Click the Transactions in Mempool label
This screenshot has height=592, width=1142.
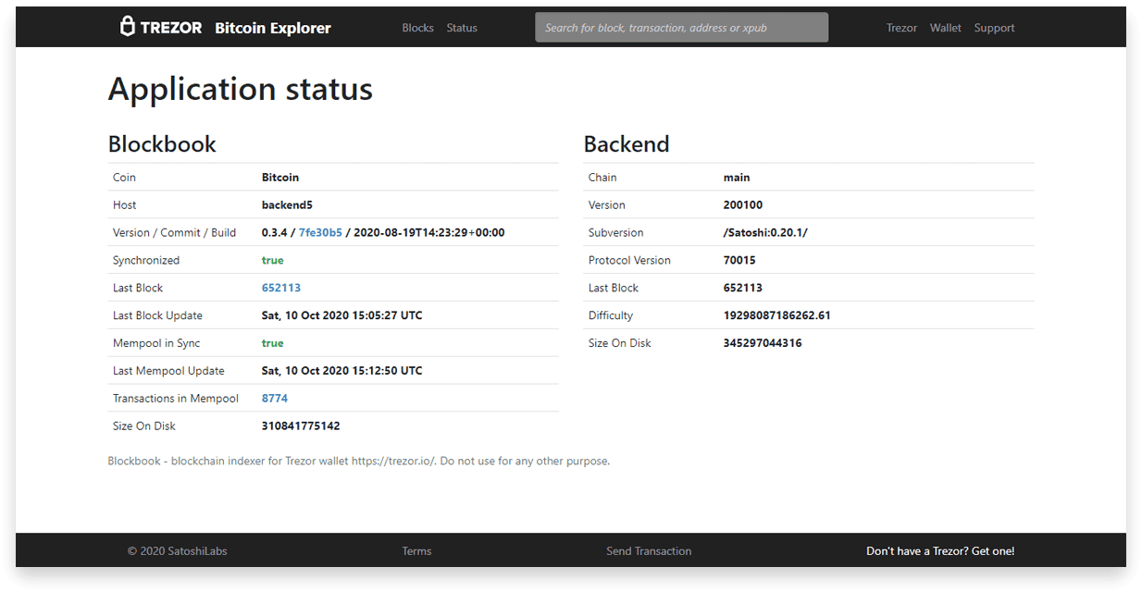coord(176,399)
